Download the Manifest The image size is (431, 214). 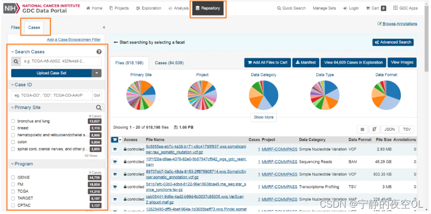[x=306, y=63]
